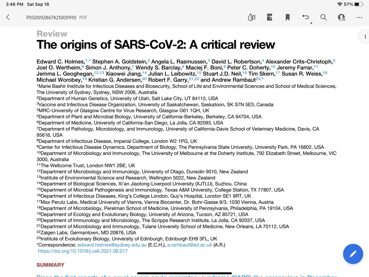Screen dimensions: 369x277
Task: Tap the author name Jemma L. Geoghegan
Action: tap(65, 74)
